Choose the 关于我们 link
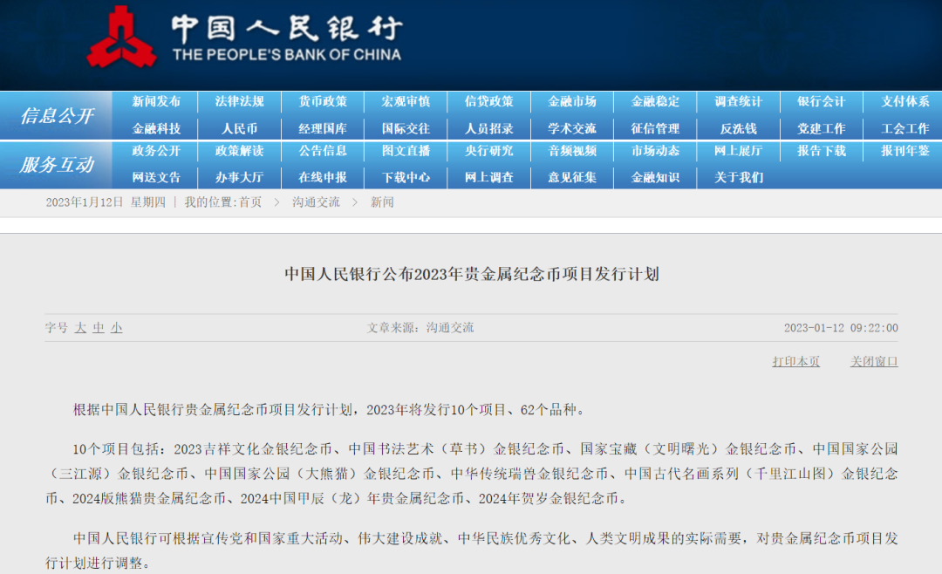The image size is (942, 574). click(739, 178)
